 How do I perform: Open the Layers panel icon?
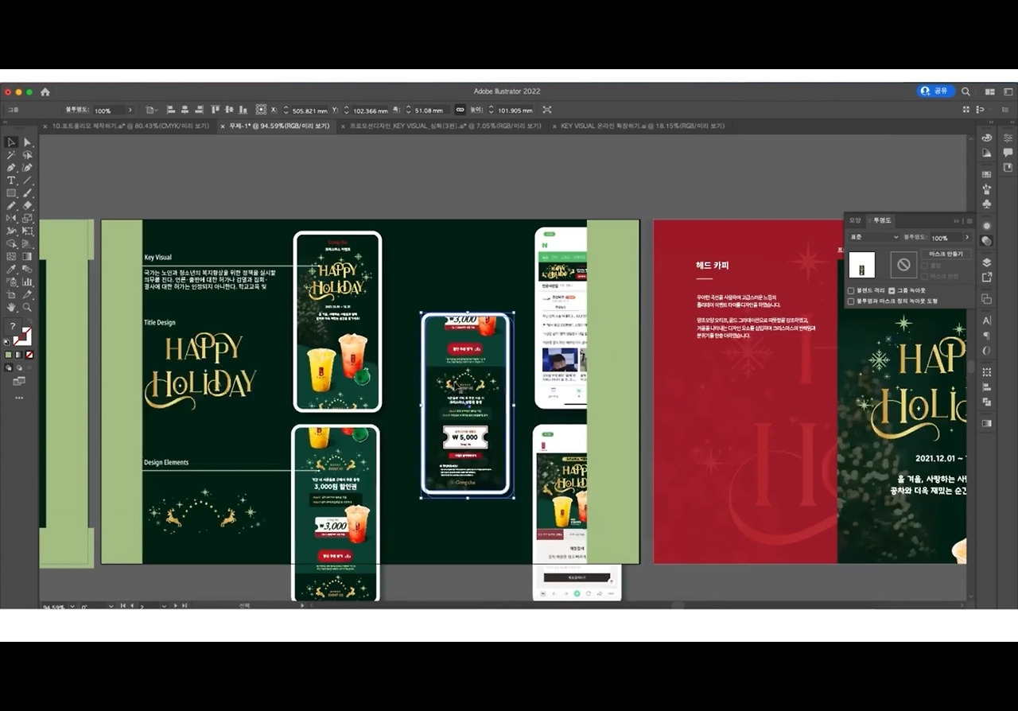tap(987, 262)
